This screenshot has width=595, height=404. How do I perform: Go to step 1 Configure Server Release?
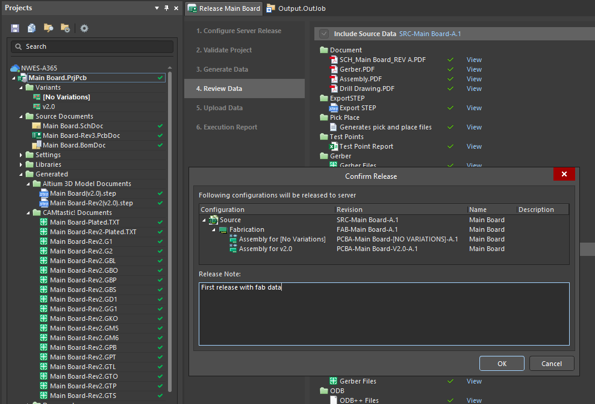click(238, 31)
